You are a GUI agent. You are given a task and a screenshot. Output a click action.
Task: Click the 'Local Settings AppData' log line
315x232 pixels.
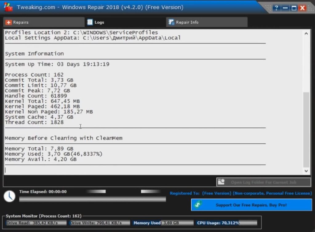[93, 38]
